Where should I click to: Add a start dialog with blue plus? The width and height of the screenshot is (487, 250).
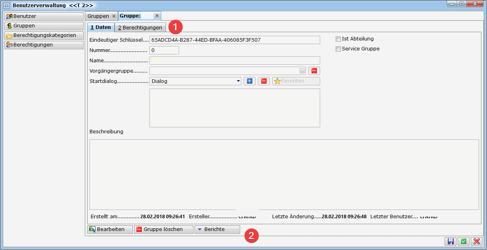[249, 81]
